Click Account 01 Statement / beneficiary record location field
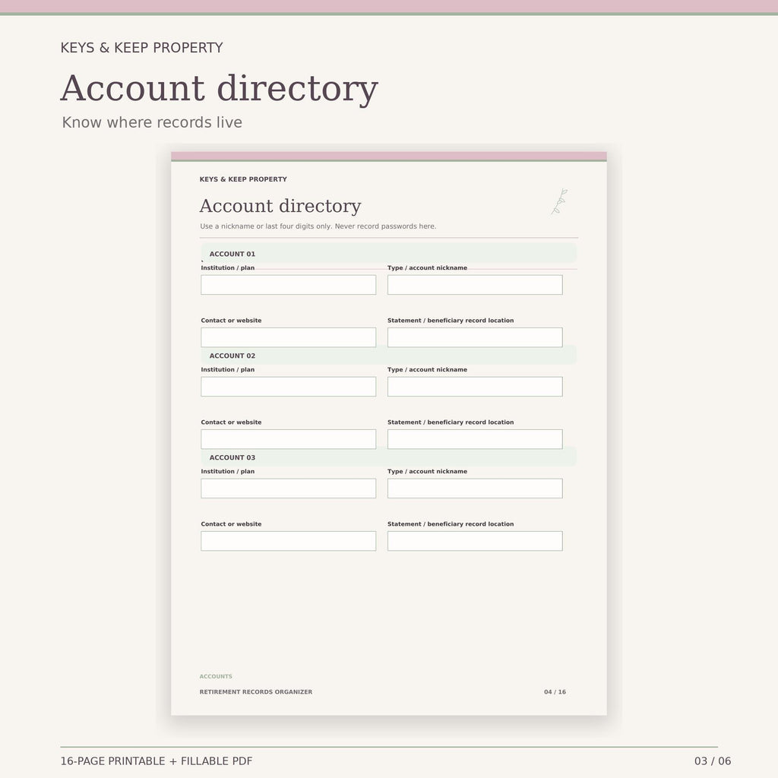Viewport: 778px width, 778px height. click(475, 337)
